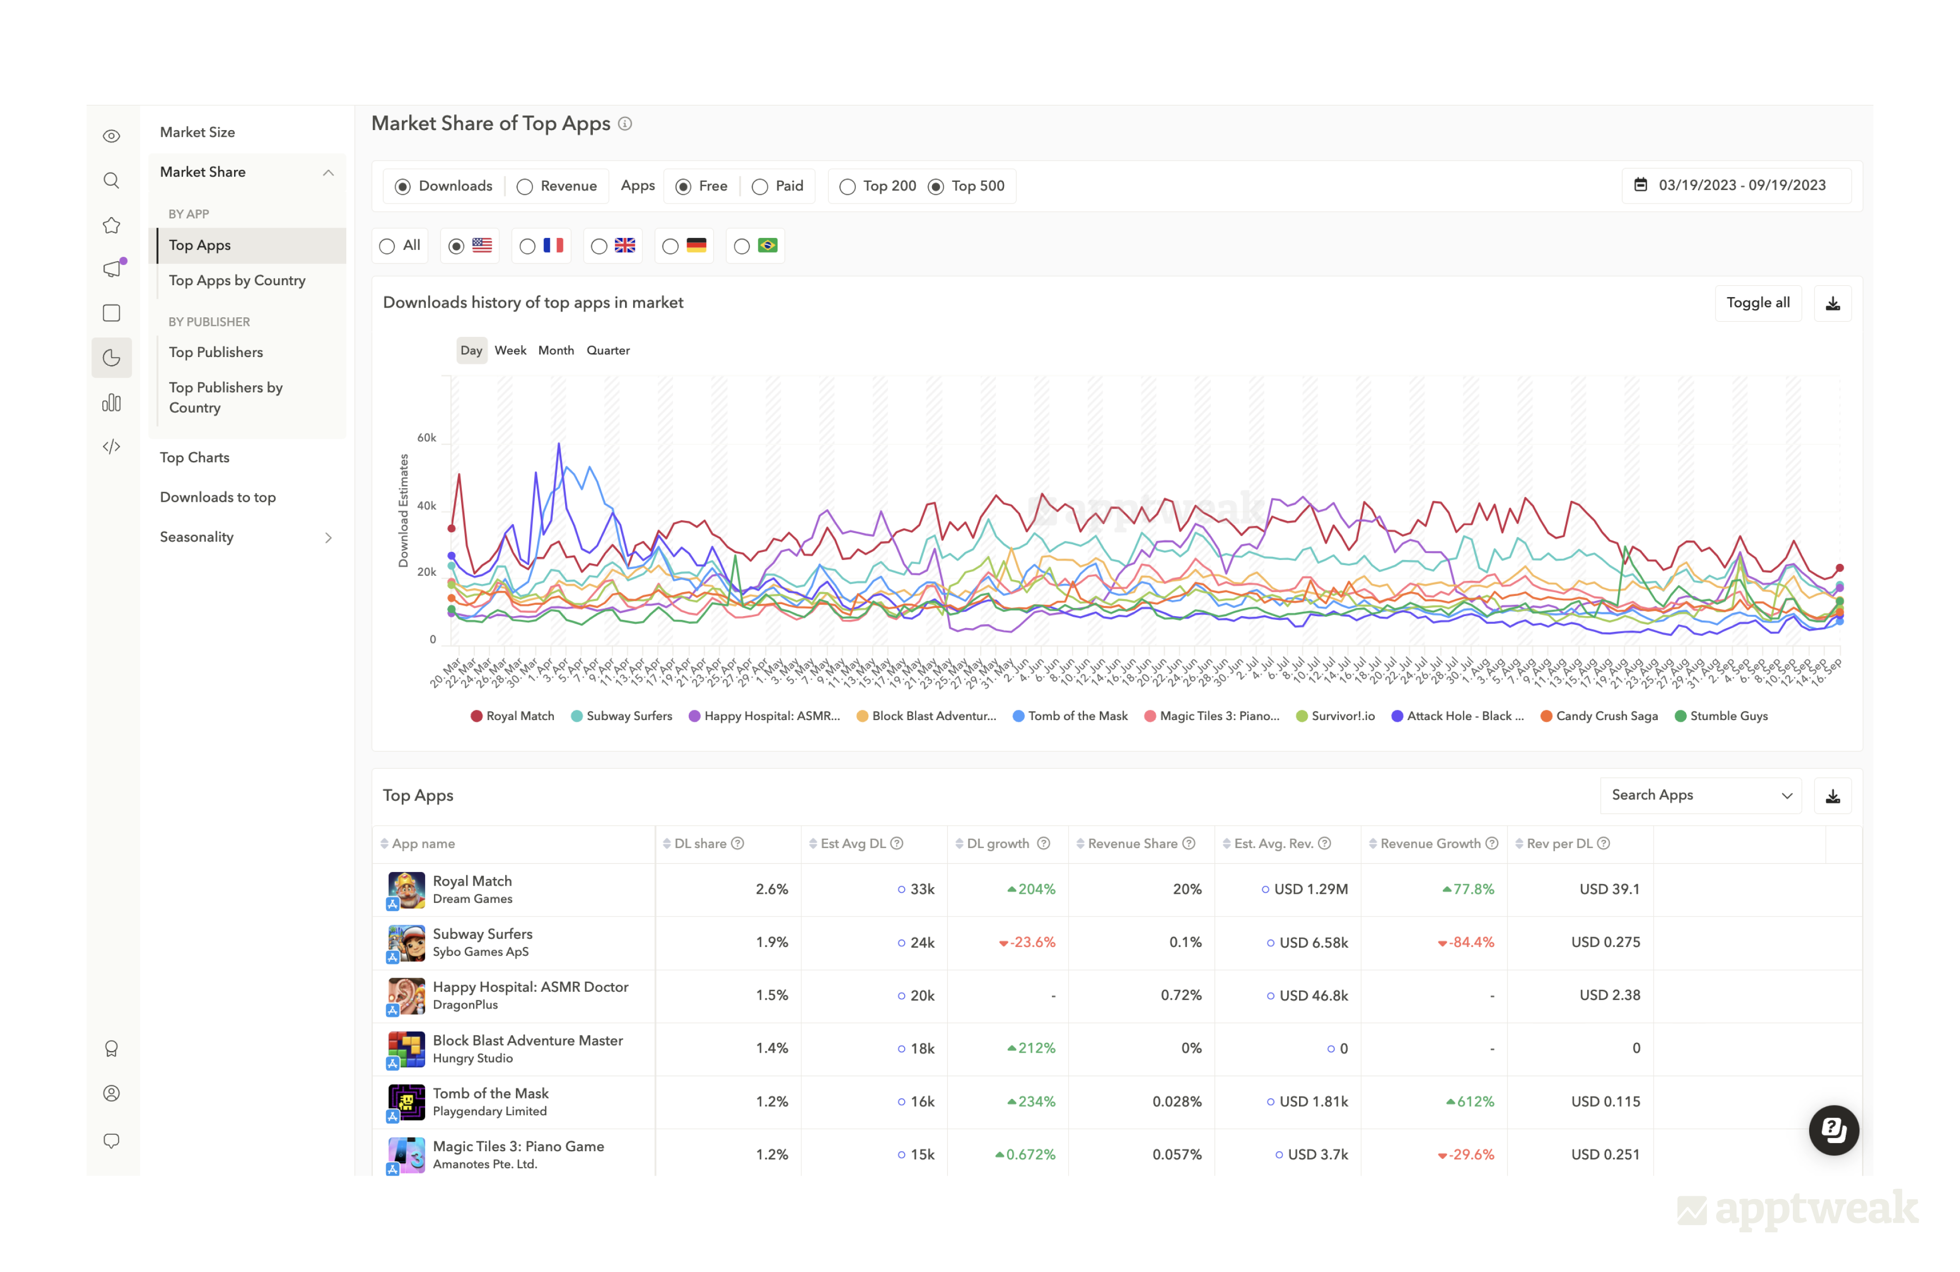The height and width of the screenshot is (1272, 1960).
Task: Click info icon beside Market Share of Top Apps
Action: click(x=625, y=124)
